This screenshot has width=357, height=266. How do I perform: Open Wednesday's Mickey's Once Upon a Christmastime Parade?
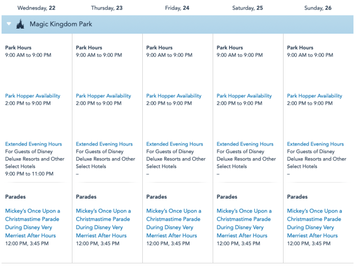33,223
